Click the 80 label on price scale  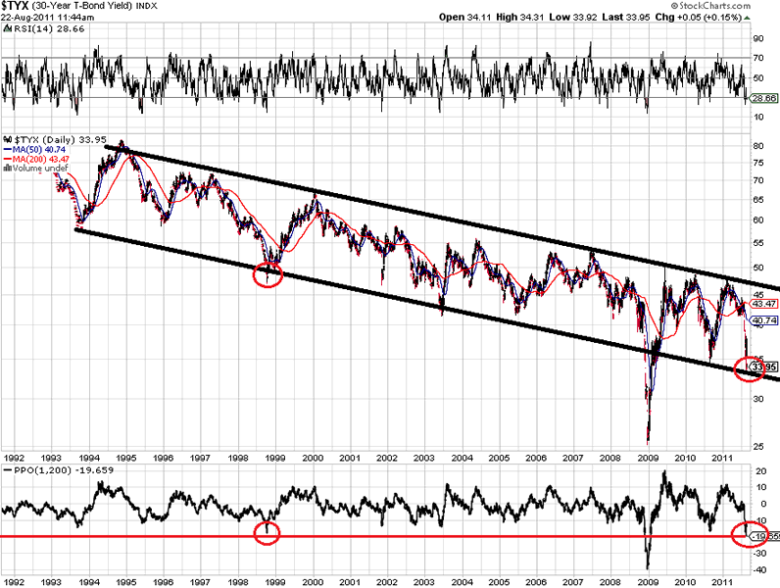pyautogui.click(x=758, y=146)
